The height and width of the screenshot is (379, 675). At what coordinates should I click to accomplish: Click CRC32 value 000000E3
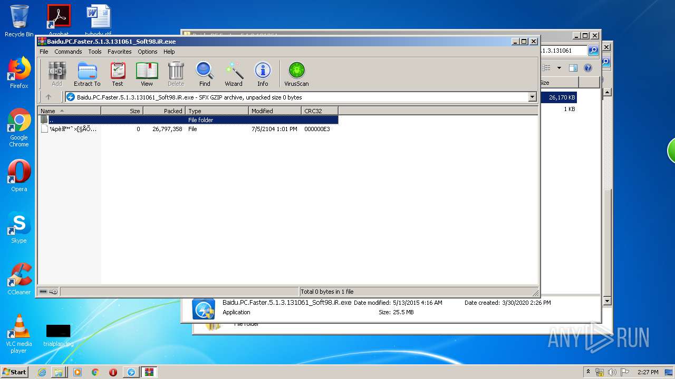coord(317,129)
